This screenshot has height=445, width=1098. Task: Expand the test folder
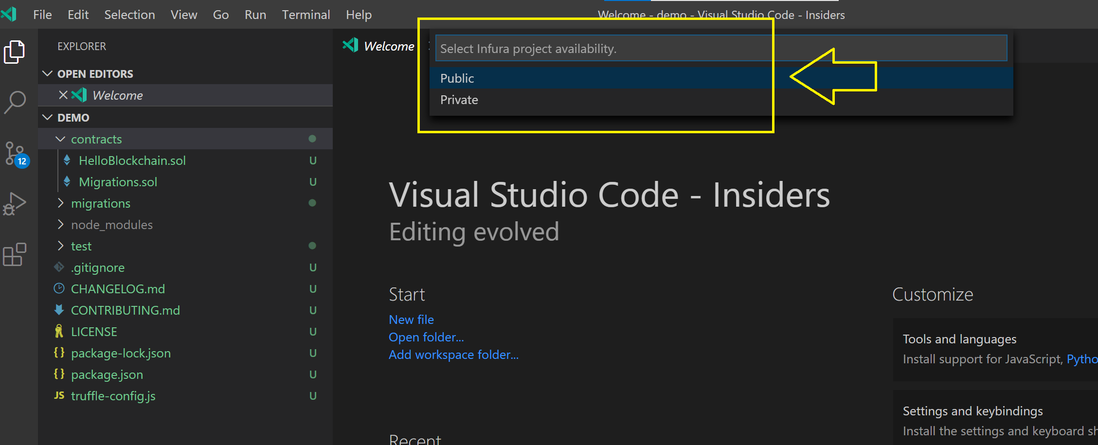pyautogui.click(x=60, y=246)
